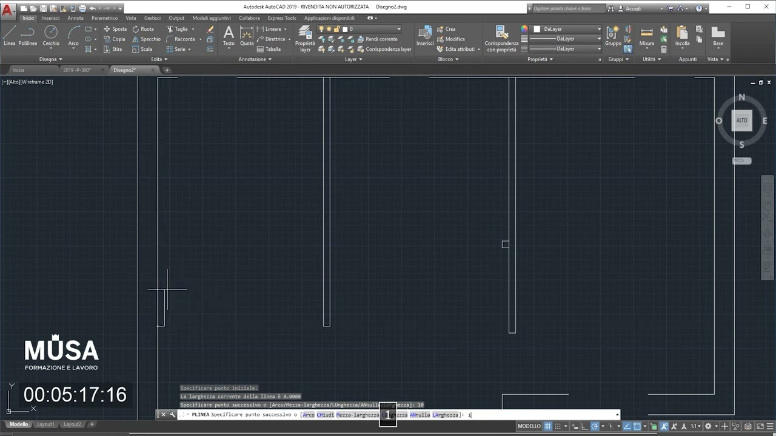The image size is (776, 436).
Task: Toggle polar tracking in status bar
Action: 595,426
